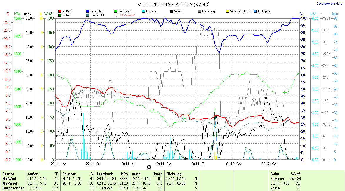Viewport: 345px width, 191px height.
Task: Click the yellow Sonnenschein legend square
Action: tap(228, 11)
